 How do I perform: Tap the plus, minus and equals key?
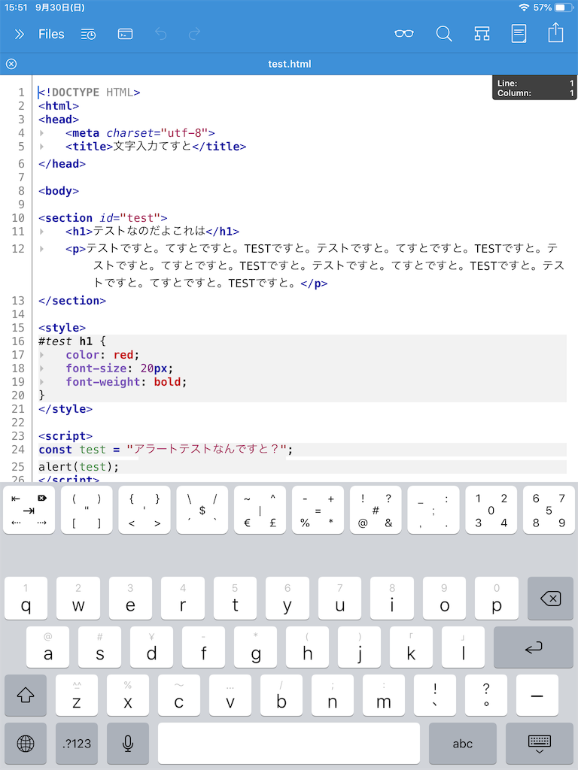click(318, 510)
